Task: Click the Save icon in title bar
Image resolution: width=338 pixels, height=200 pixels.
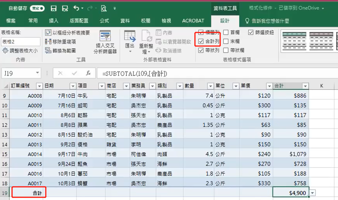Action: point(54,8)
